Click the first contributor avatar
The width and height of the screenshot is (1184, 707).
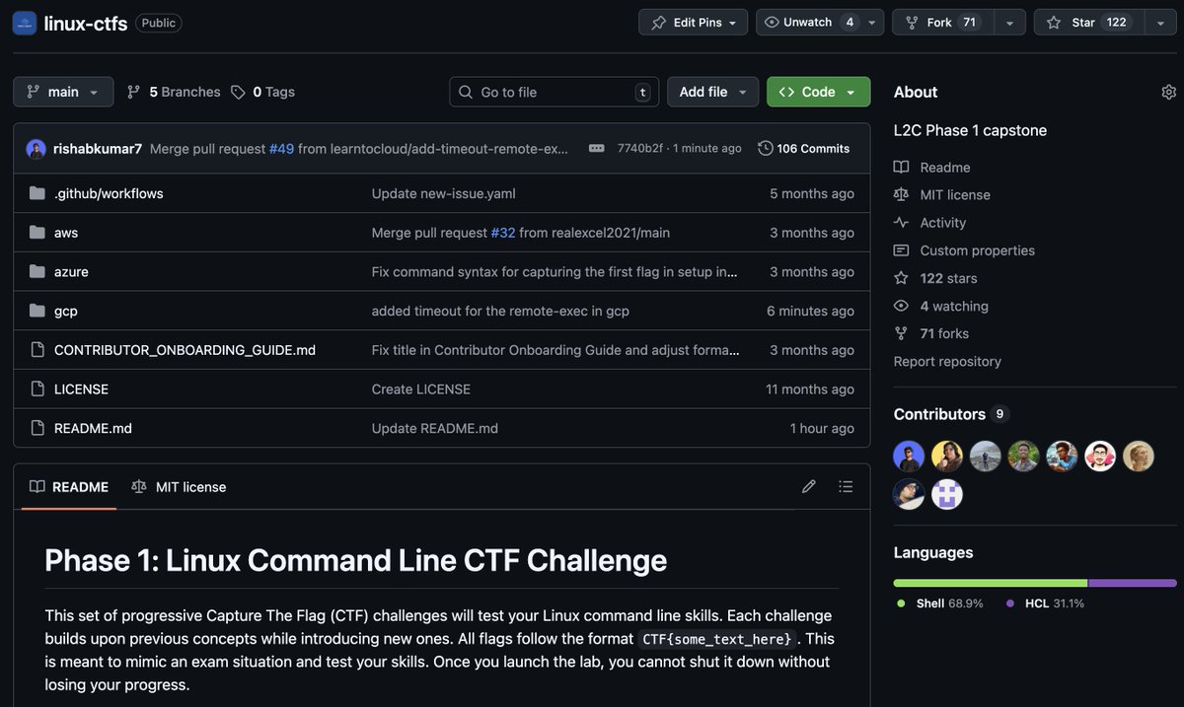click(x=909, y=457)
